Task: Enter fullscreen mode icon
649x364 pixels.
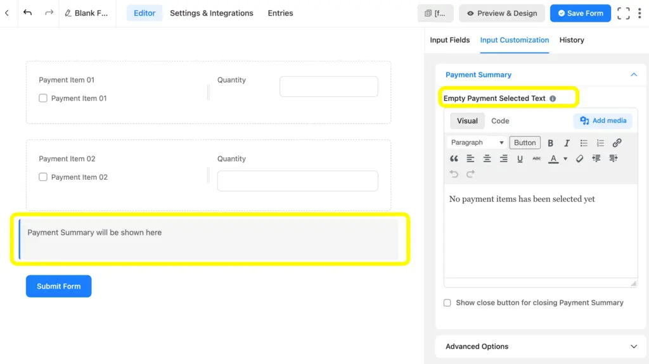Action: coord(624,13)
